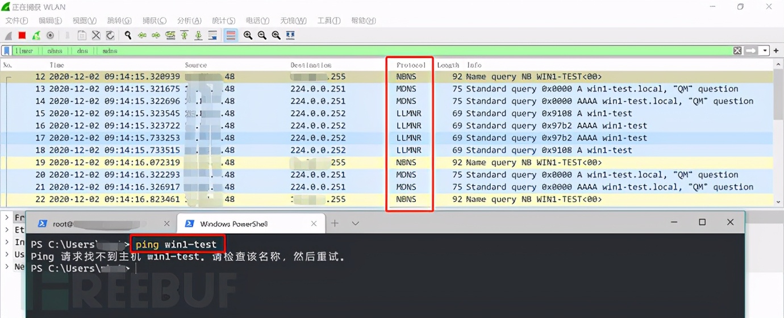Close the Windows PowerShell tab
784x318 pixels.
(314, 224)
